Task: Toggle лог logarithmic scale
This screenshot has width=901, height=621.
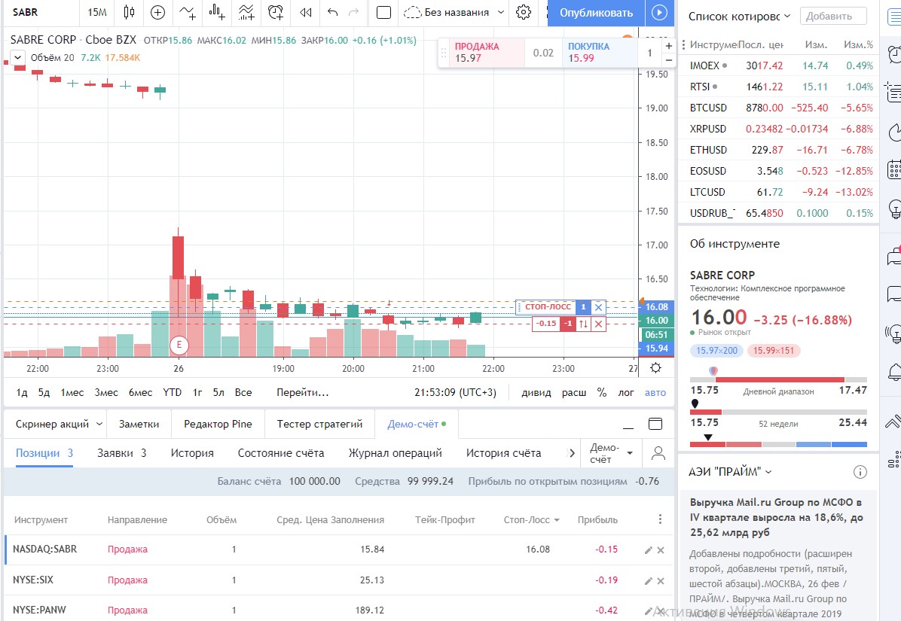Action: pyautogui.click(x=626, y=392)
